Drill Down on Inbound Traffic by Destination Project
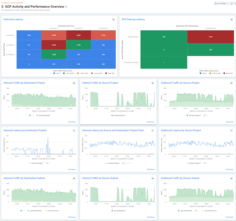Viewport: 236px width, 221px height. pyautogui.click(x=72, y=122)
